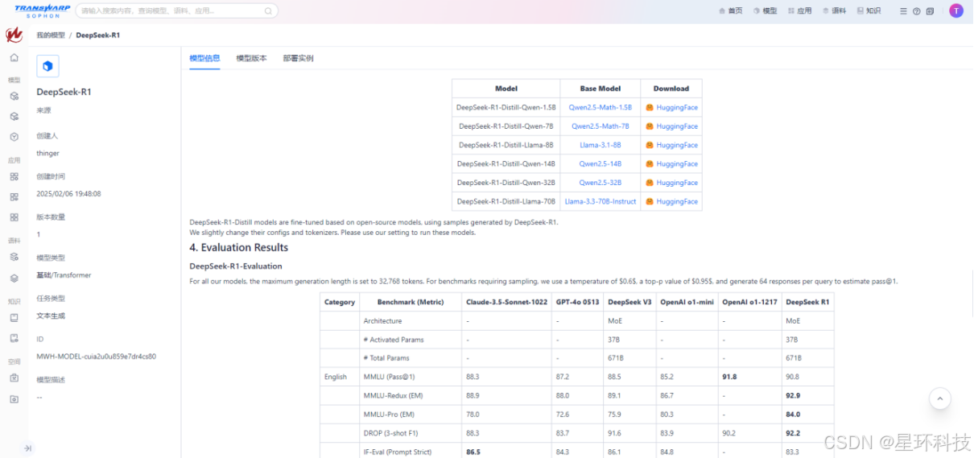The width and height of the screenshot is (974, 458).
Task: Click second icon under 知识 sidebar section
Action: 14,338
